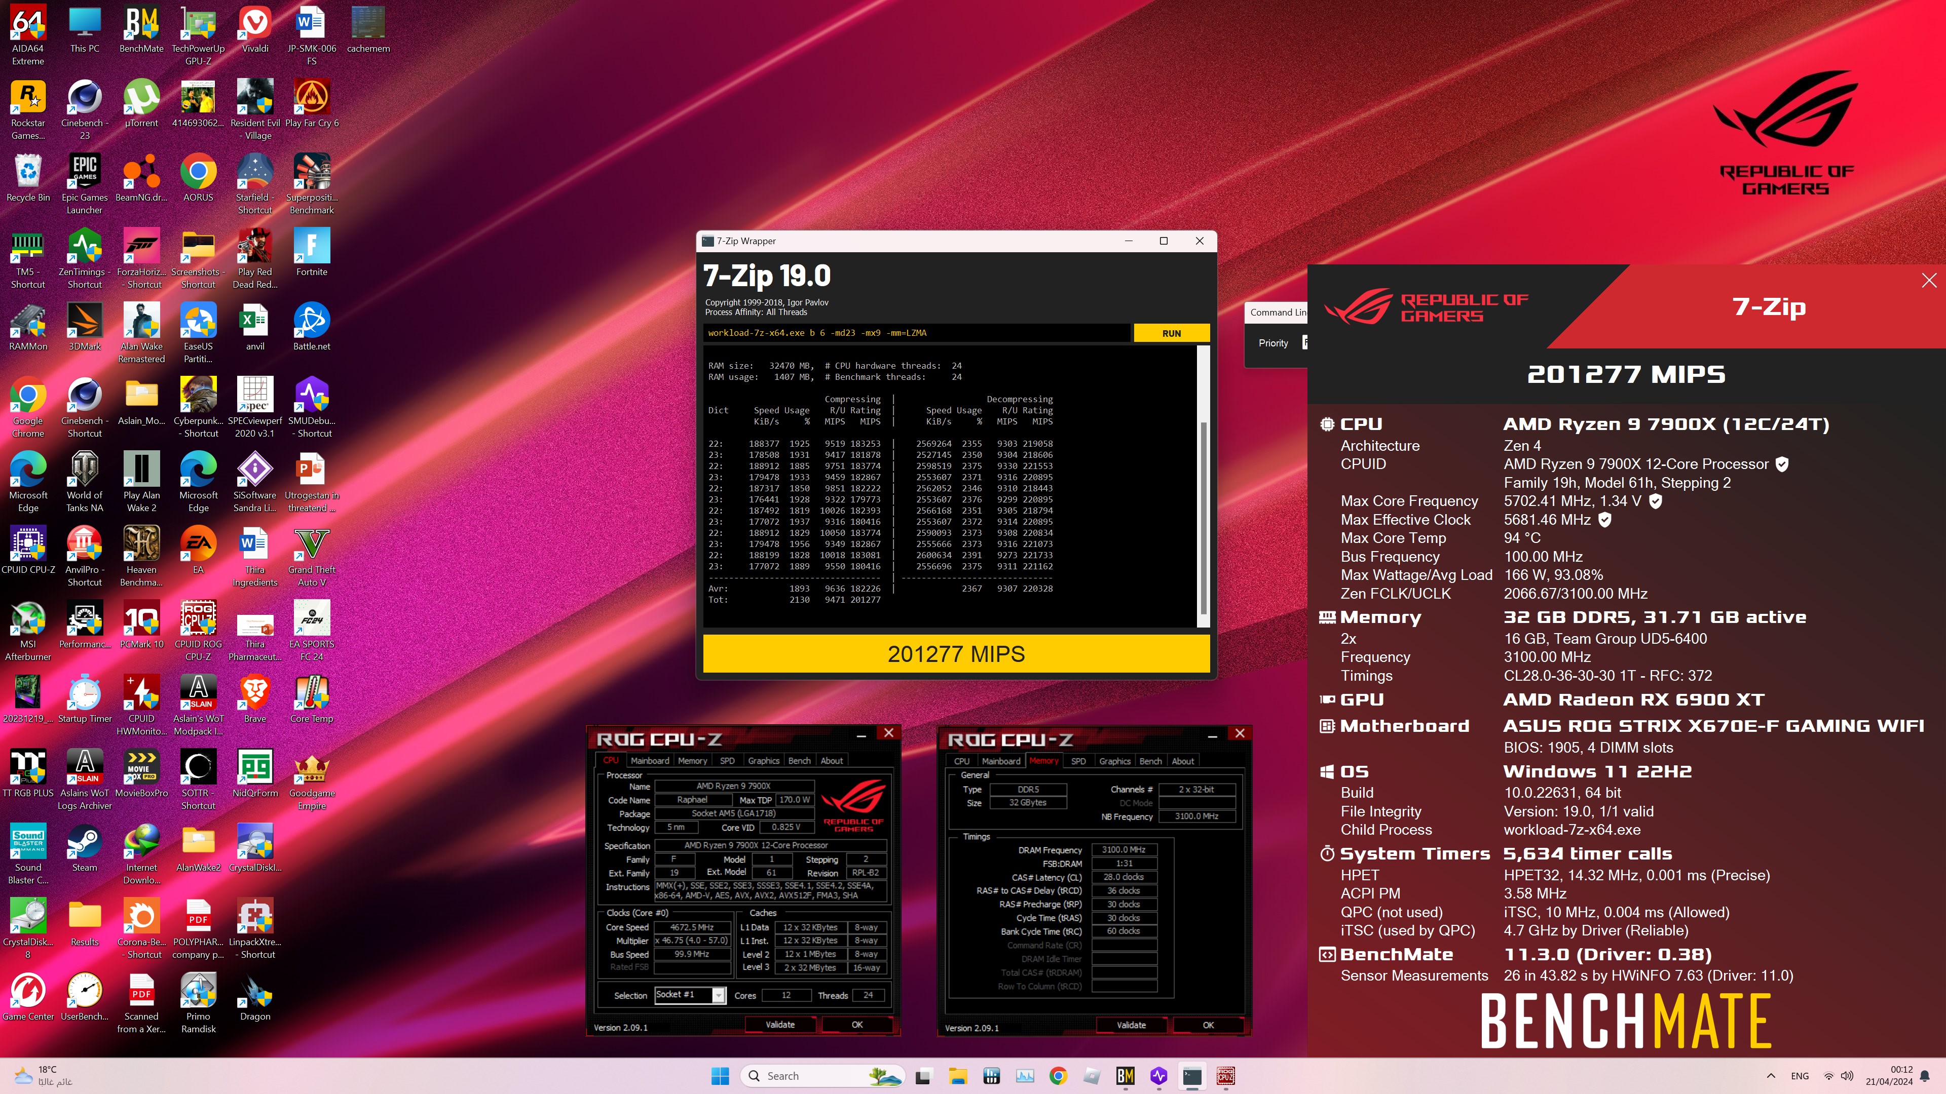Open SPD tab in right CPU-Z window
1946x1094 pixels.
pyautogui.click(x=1078, y=761)
